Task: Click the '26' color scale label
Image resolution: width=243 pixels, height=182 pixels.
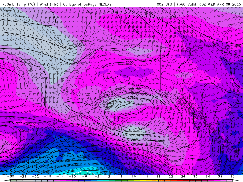Action: (x=183, y=177)
